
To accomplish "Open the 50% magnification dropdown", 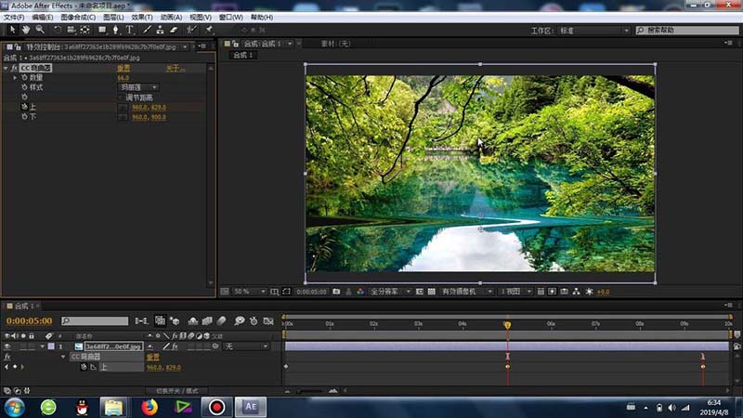I will click(x=249, y=292).
